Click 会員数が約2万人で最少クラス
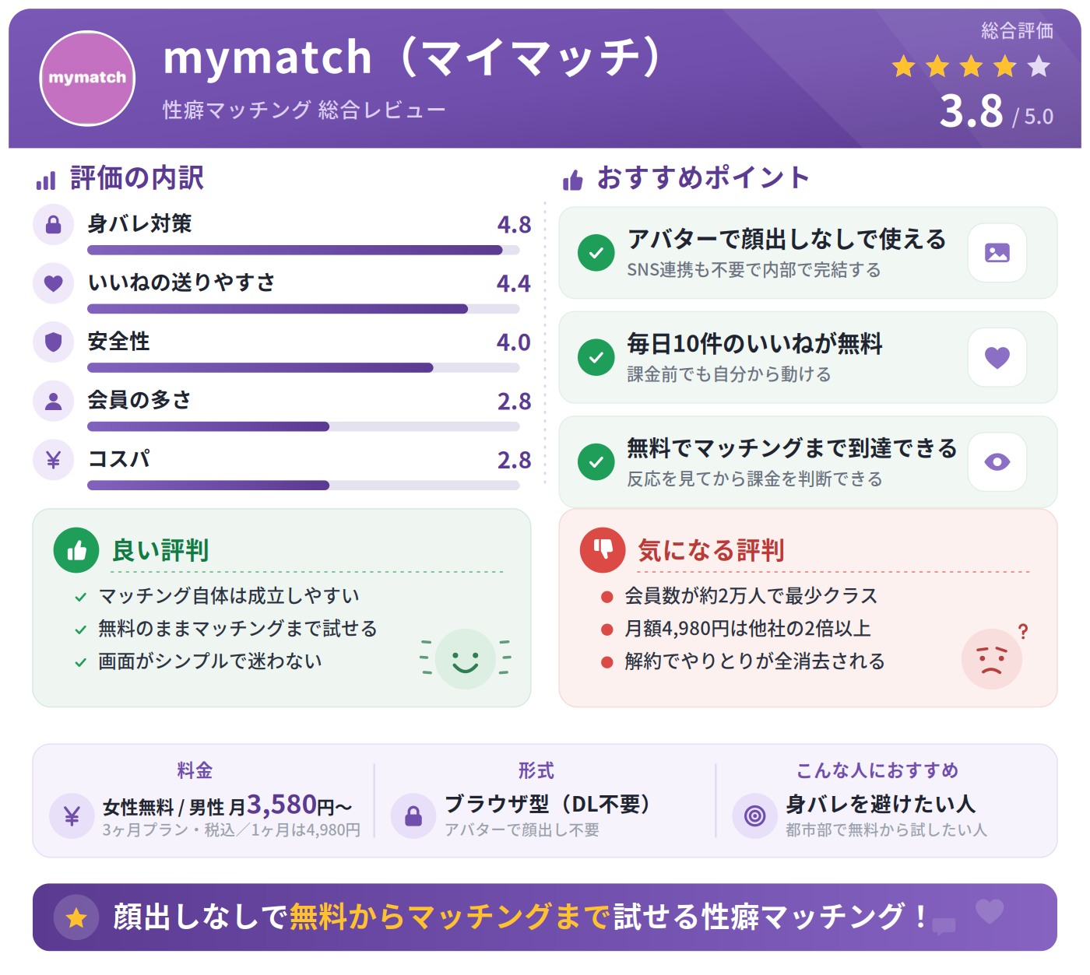This screenshot has width=1090, height=975. tap(751, 596)
